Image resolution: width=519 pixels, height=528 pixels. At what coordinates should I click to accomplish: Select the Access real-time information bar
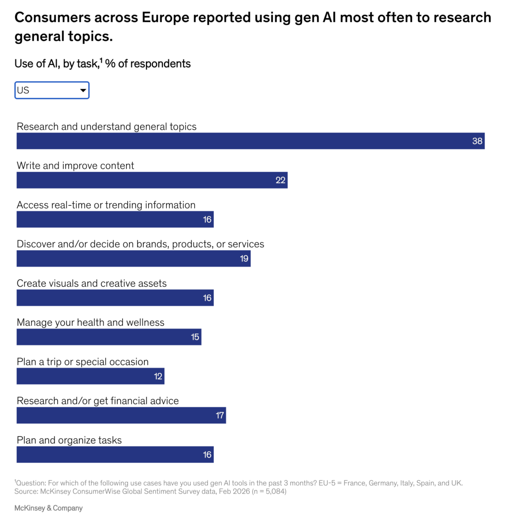tap(115, 220)
